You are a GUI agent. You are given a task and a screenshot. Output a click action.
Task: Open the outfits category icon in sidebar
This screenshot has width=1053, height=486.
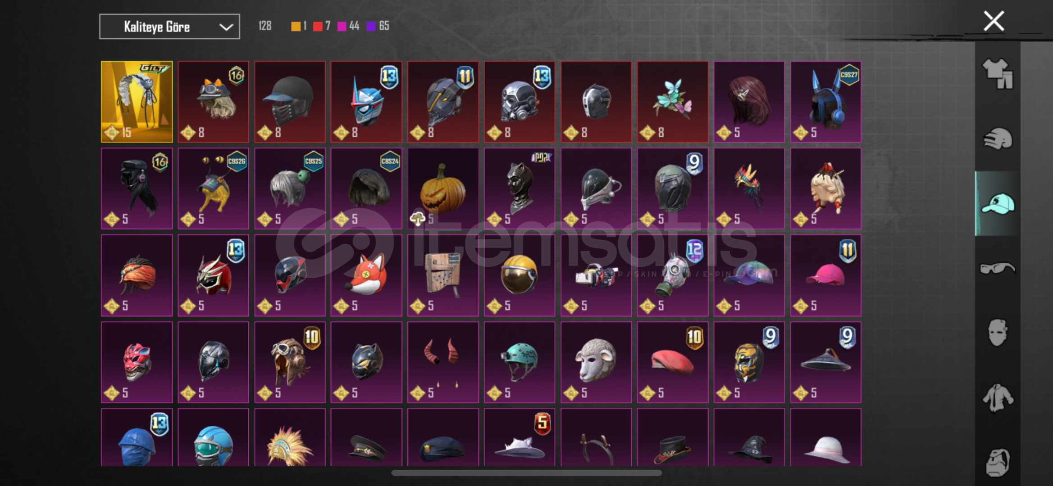[x=998, y=74]
